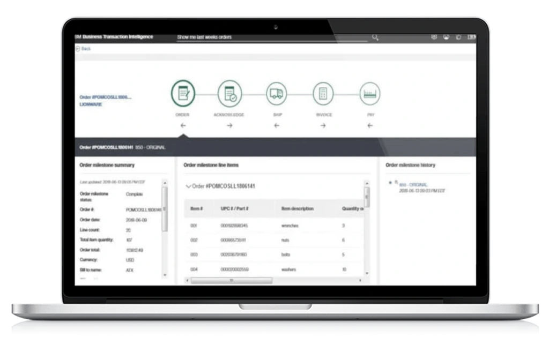Click the arrow beneath the ORDER milestone
This screenshot has height=345, width=549.
click(183, 125)
